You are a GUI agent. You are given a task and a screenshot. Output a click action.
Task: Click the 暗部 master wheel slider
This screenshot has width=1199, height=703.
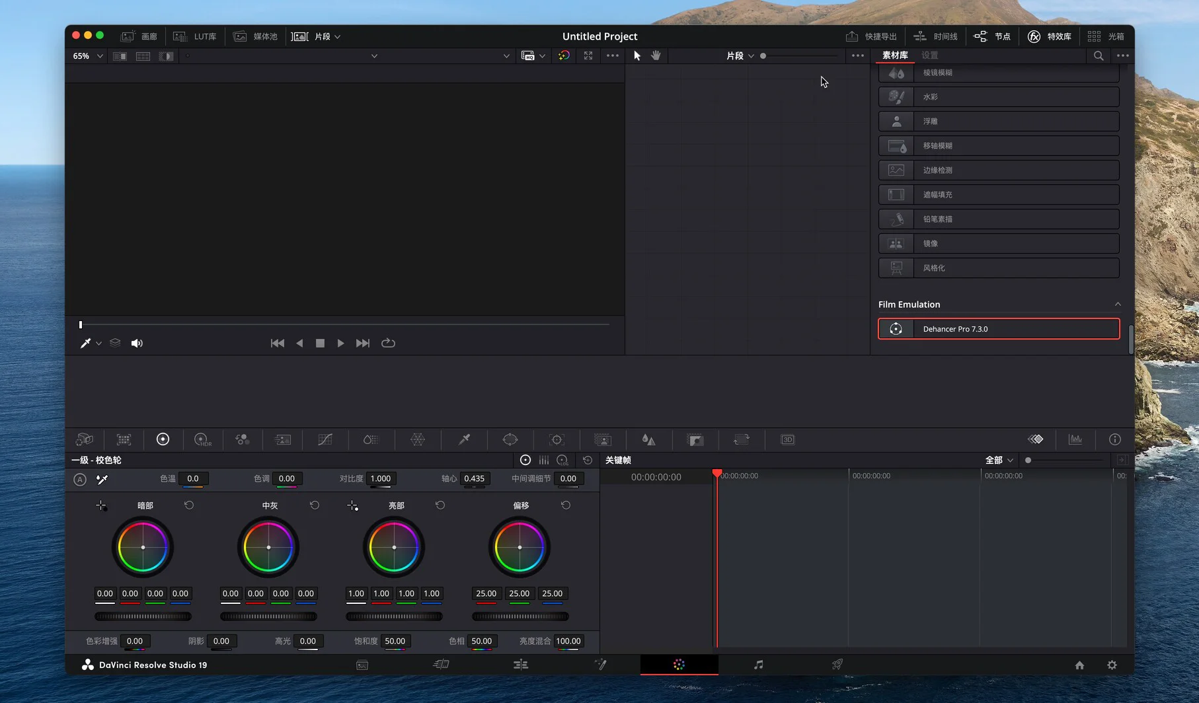coord(143,616)
